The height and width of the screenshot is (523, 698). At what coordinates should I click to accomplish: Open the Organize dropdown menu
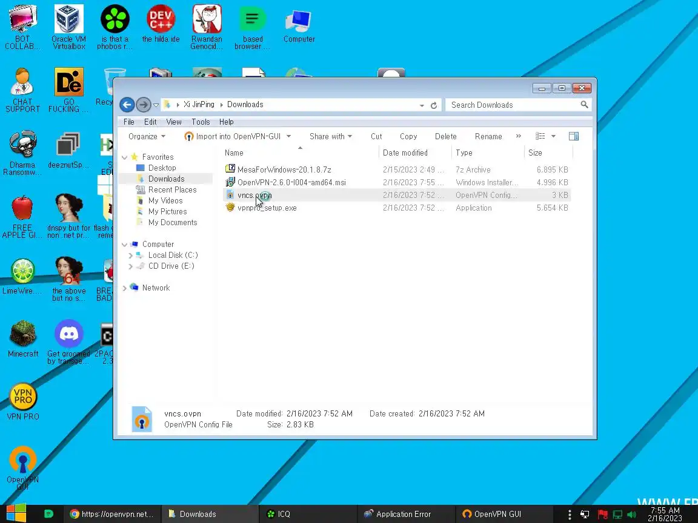[147, 137]
